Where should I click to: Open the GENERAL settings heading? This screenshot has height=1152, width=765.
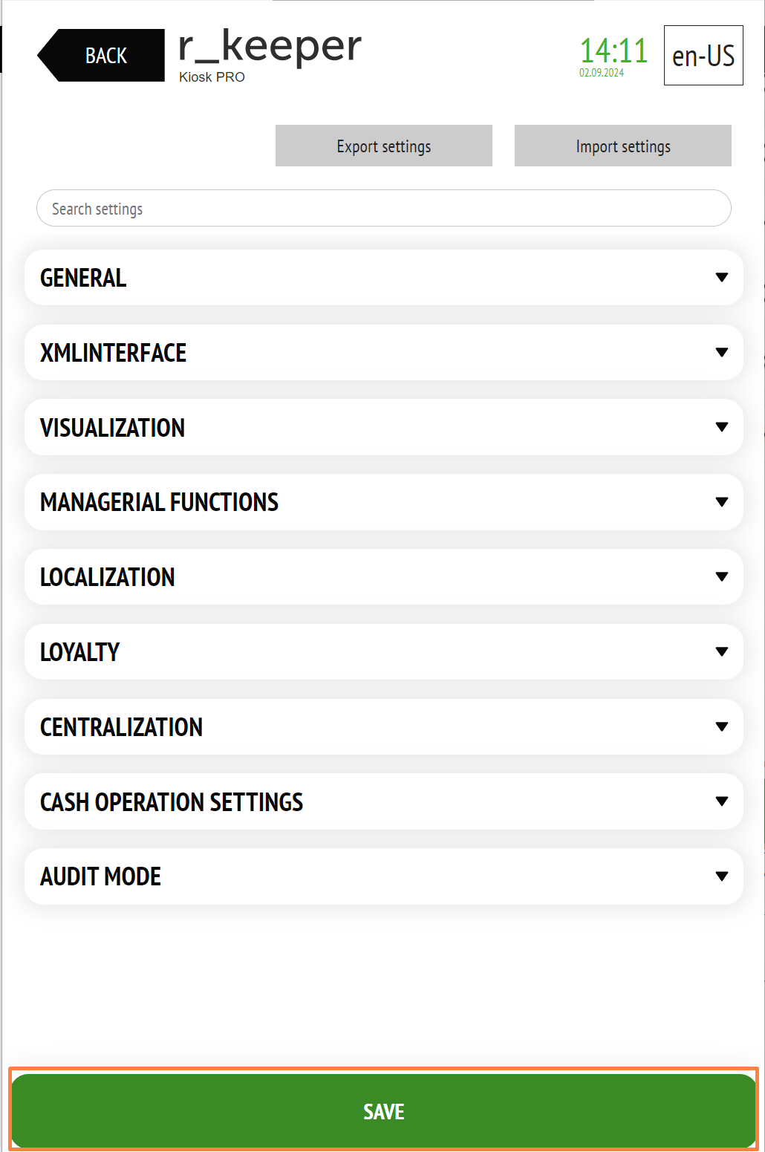click(83, 278)
